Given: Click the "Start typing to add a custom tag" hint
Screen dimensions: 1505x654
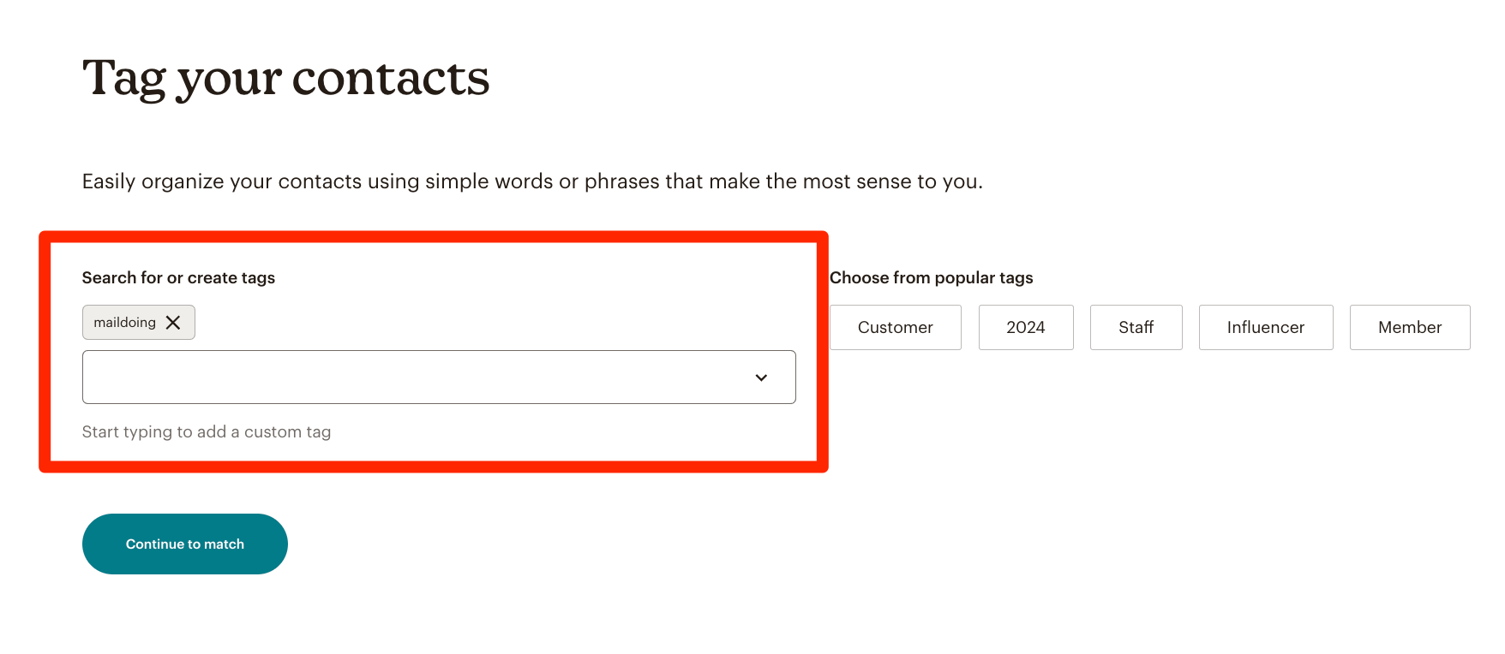Looking at the screenshot, I should point(207,432).
